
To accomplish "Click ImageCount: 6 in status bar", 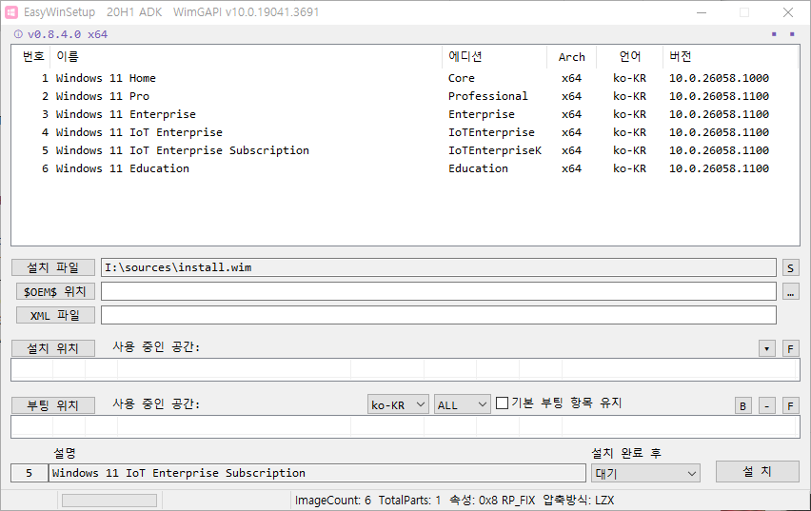I will tap(333, 501).
